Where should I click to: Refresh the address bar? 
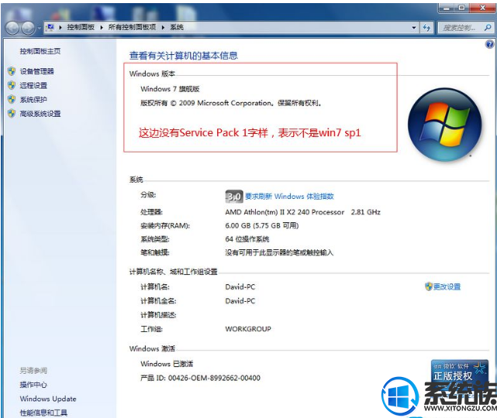426,28
